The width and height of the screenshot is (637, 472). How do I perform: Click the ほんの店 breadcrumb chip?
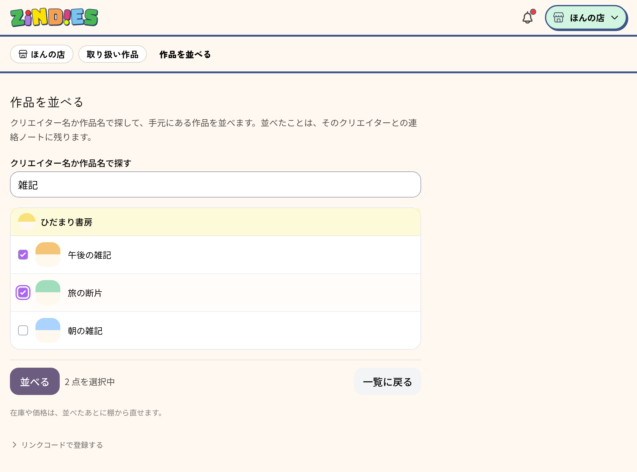coord(42,54)
